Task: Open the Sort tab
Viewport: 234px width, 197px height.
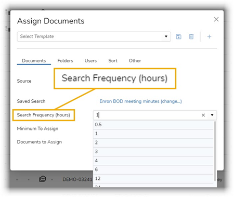Action: tap(113, 61)
